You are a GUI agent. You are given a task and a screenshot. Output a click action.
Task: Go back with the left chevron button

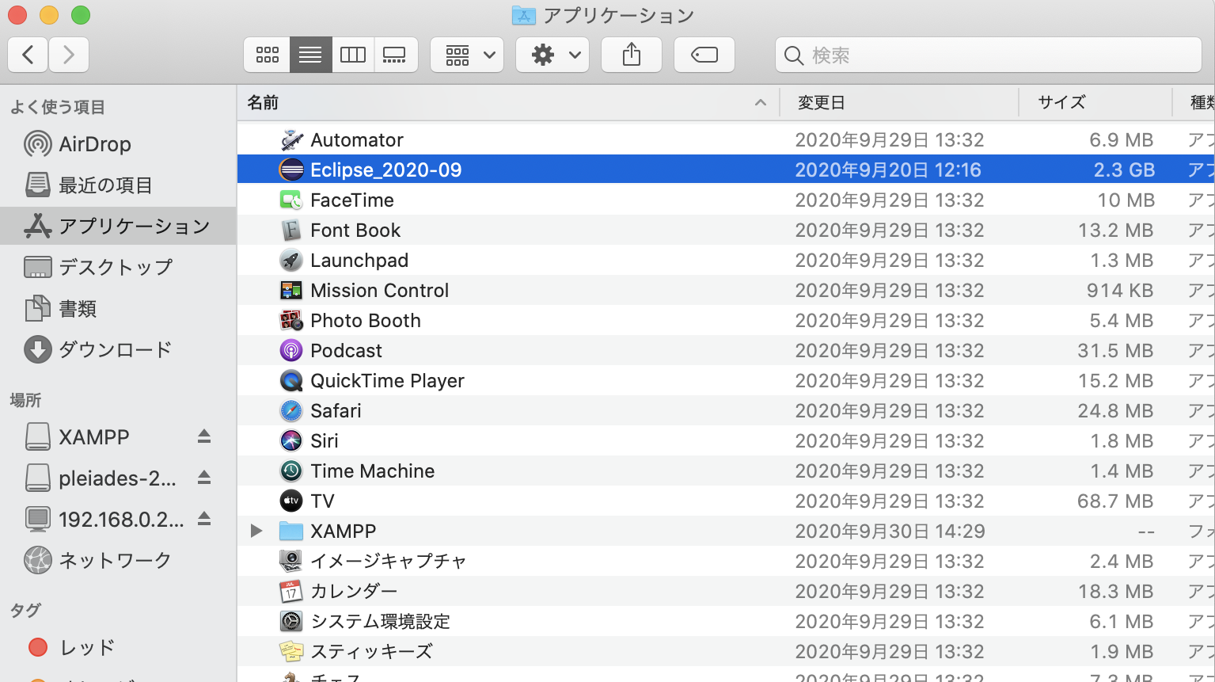(28, 55)
